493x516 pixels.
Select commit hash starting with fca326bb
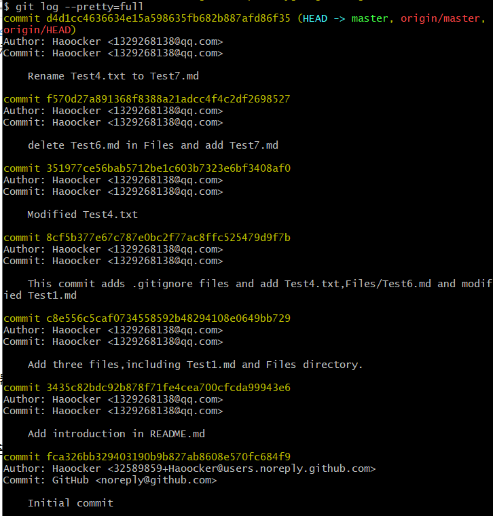pyautogui.click(x=168, y=457)
